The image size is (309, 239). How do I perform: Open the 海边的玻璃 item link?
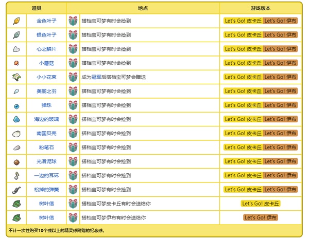coord(46,119)
